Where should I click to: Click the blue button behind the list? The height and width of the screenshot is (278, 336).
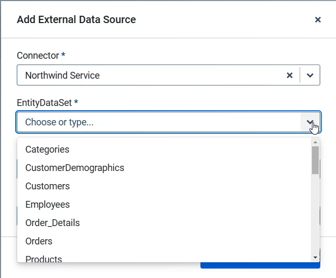coord(260,265)
